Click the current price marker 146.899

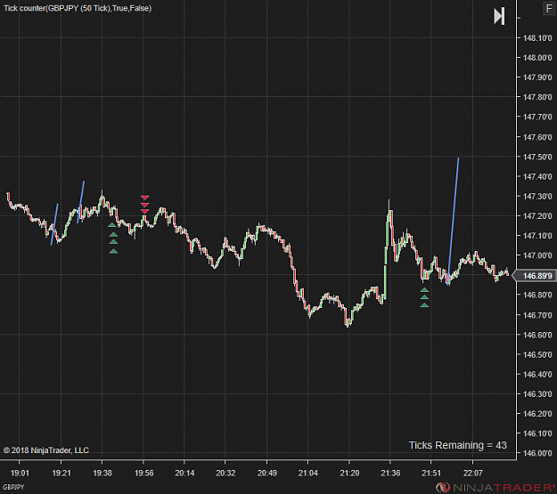tap(535, 276)
